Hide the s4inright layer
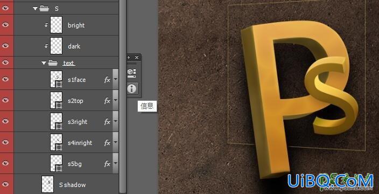Viewport: 379px width, 194px height. pyautogui.click(x=5, y=142)
